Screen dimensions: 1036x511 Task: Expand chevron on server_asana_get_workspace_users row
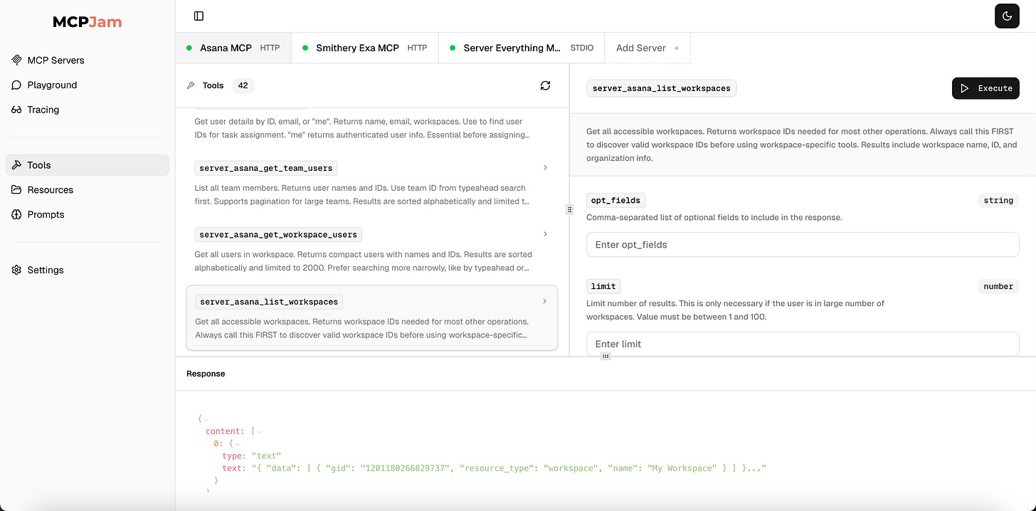545,233
